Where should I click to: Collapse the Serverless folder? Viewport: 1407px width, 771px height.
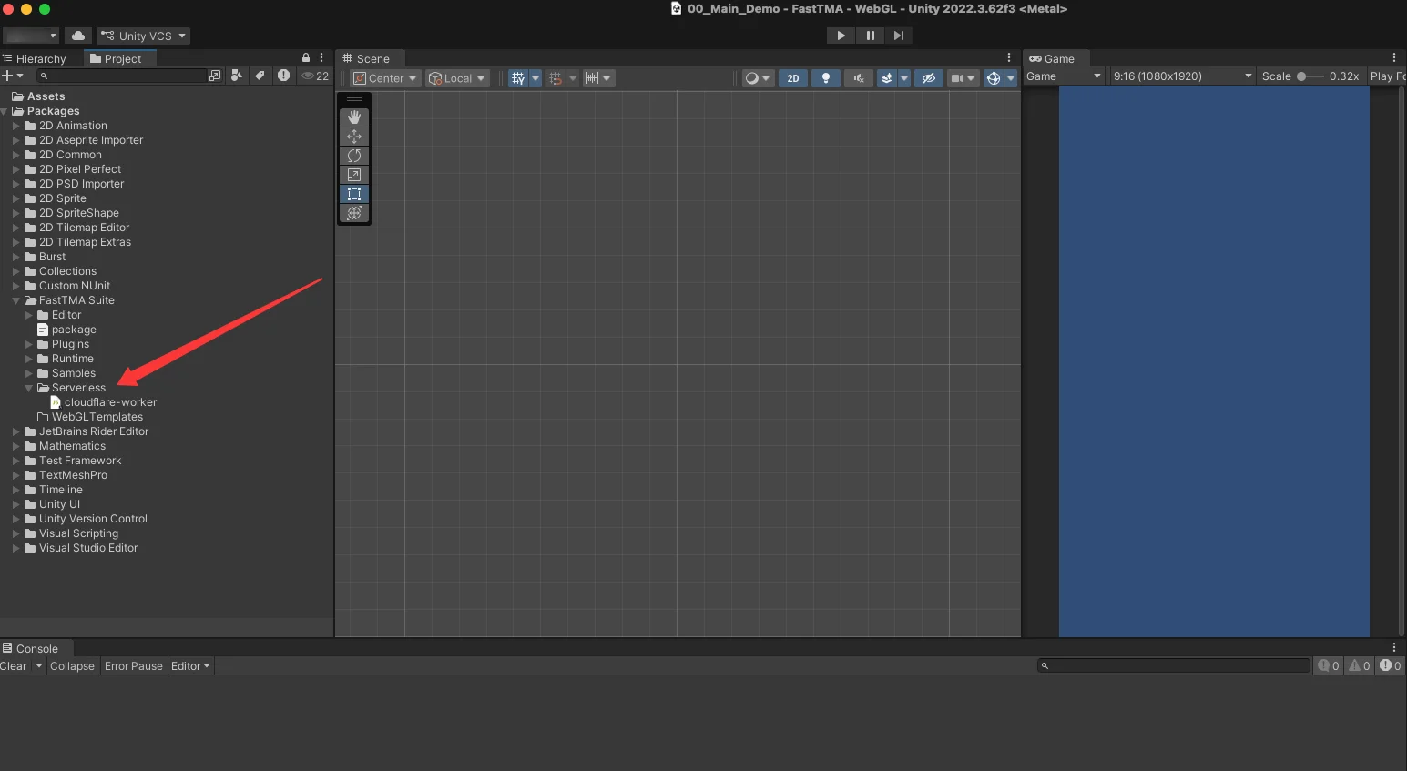[29, 388]
